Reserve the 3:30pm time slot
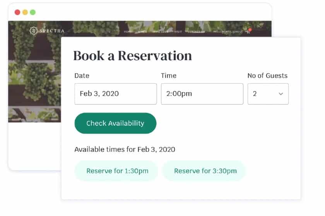 coord(204,171)
